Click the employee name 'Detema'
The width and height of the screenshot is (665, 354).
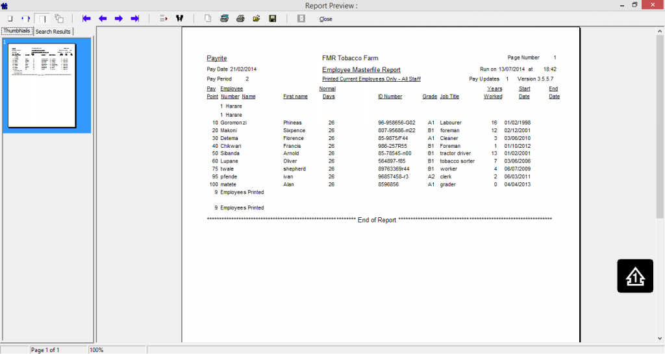pos(229,138)
